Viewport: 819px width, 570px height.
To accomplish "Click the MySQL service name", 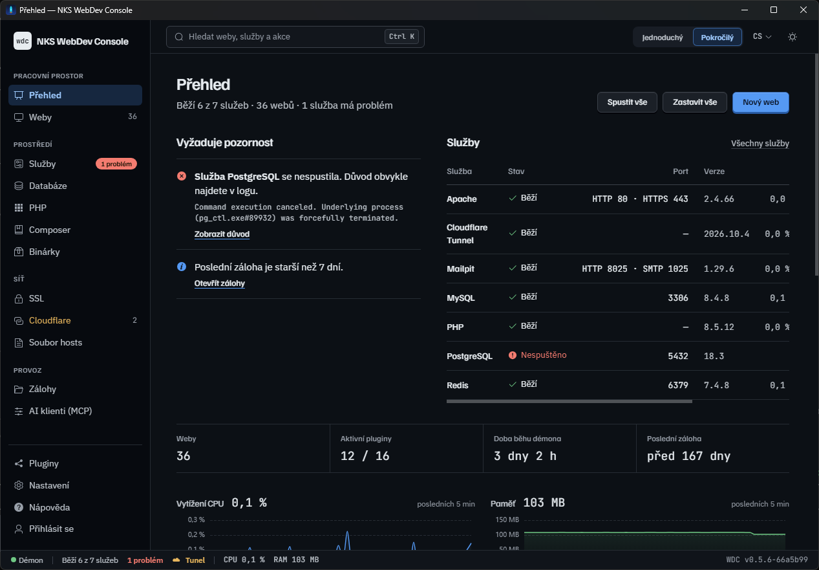I will (461, 298).
